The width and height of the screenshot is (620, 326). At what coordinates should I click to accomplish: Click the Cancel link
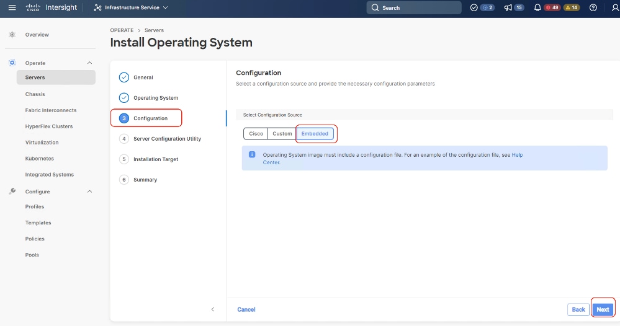pyautogui.click(x=246, y=310)
